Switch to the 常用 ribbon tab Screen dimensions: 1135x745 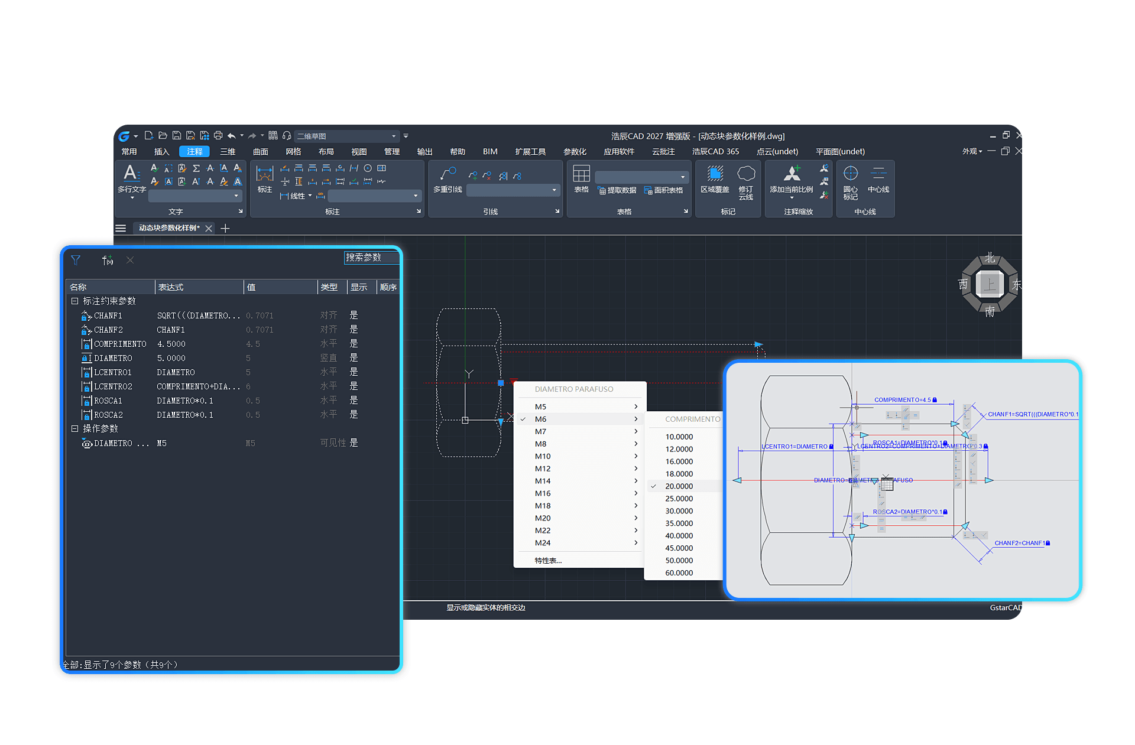129,151
